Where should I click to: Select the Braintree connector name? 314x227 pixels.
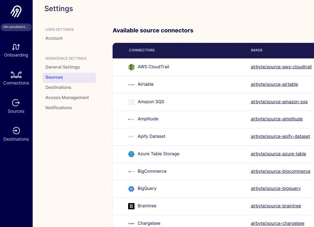(147, 206)
